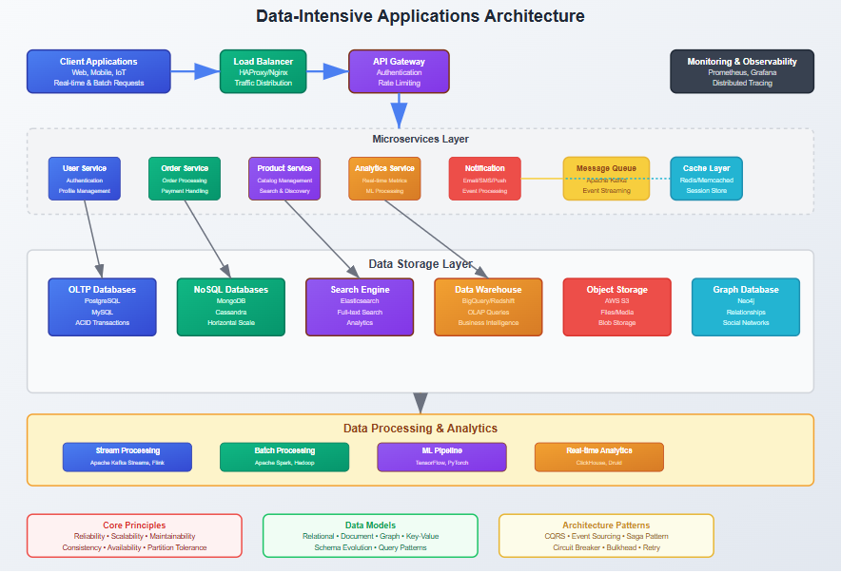This screenshot has width=841, height=573.
Task: Click the Core Principles legend box
Action: point(134,536)
